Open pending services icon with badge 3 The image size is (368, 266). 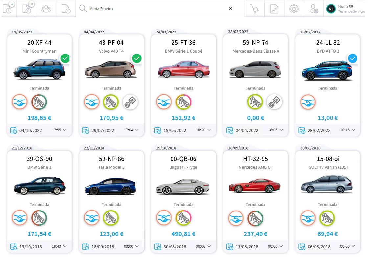[9, 9]
